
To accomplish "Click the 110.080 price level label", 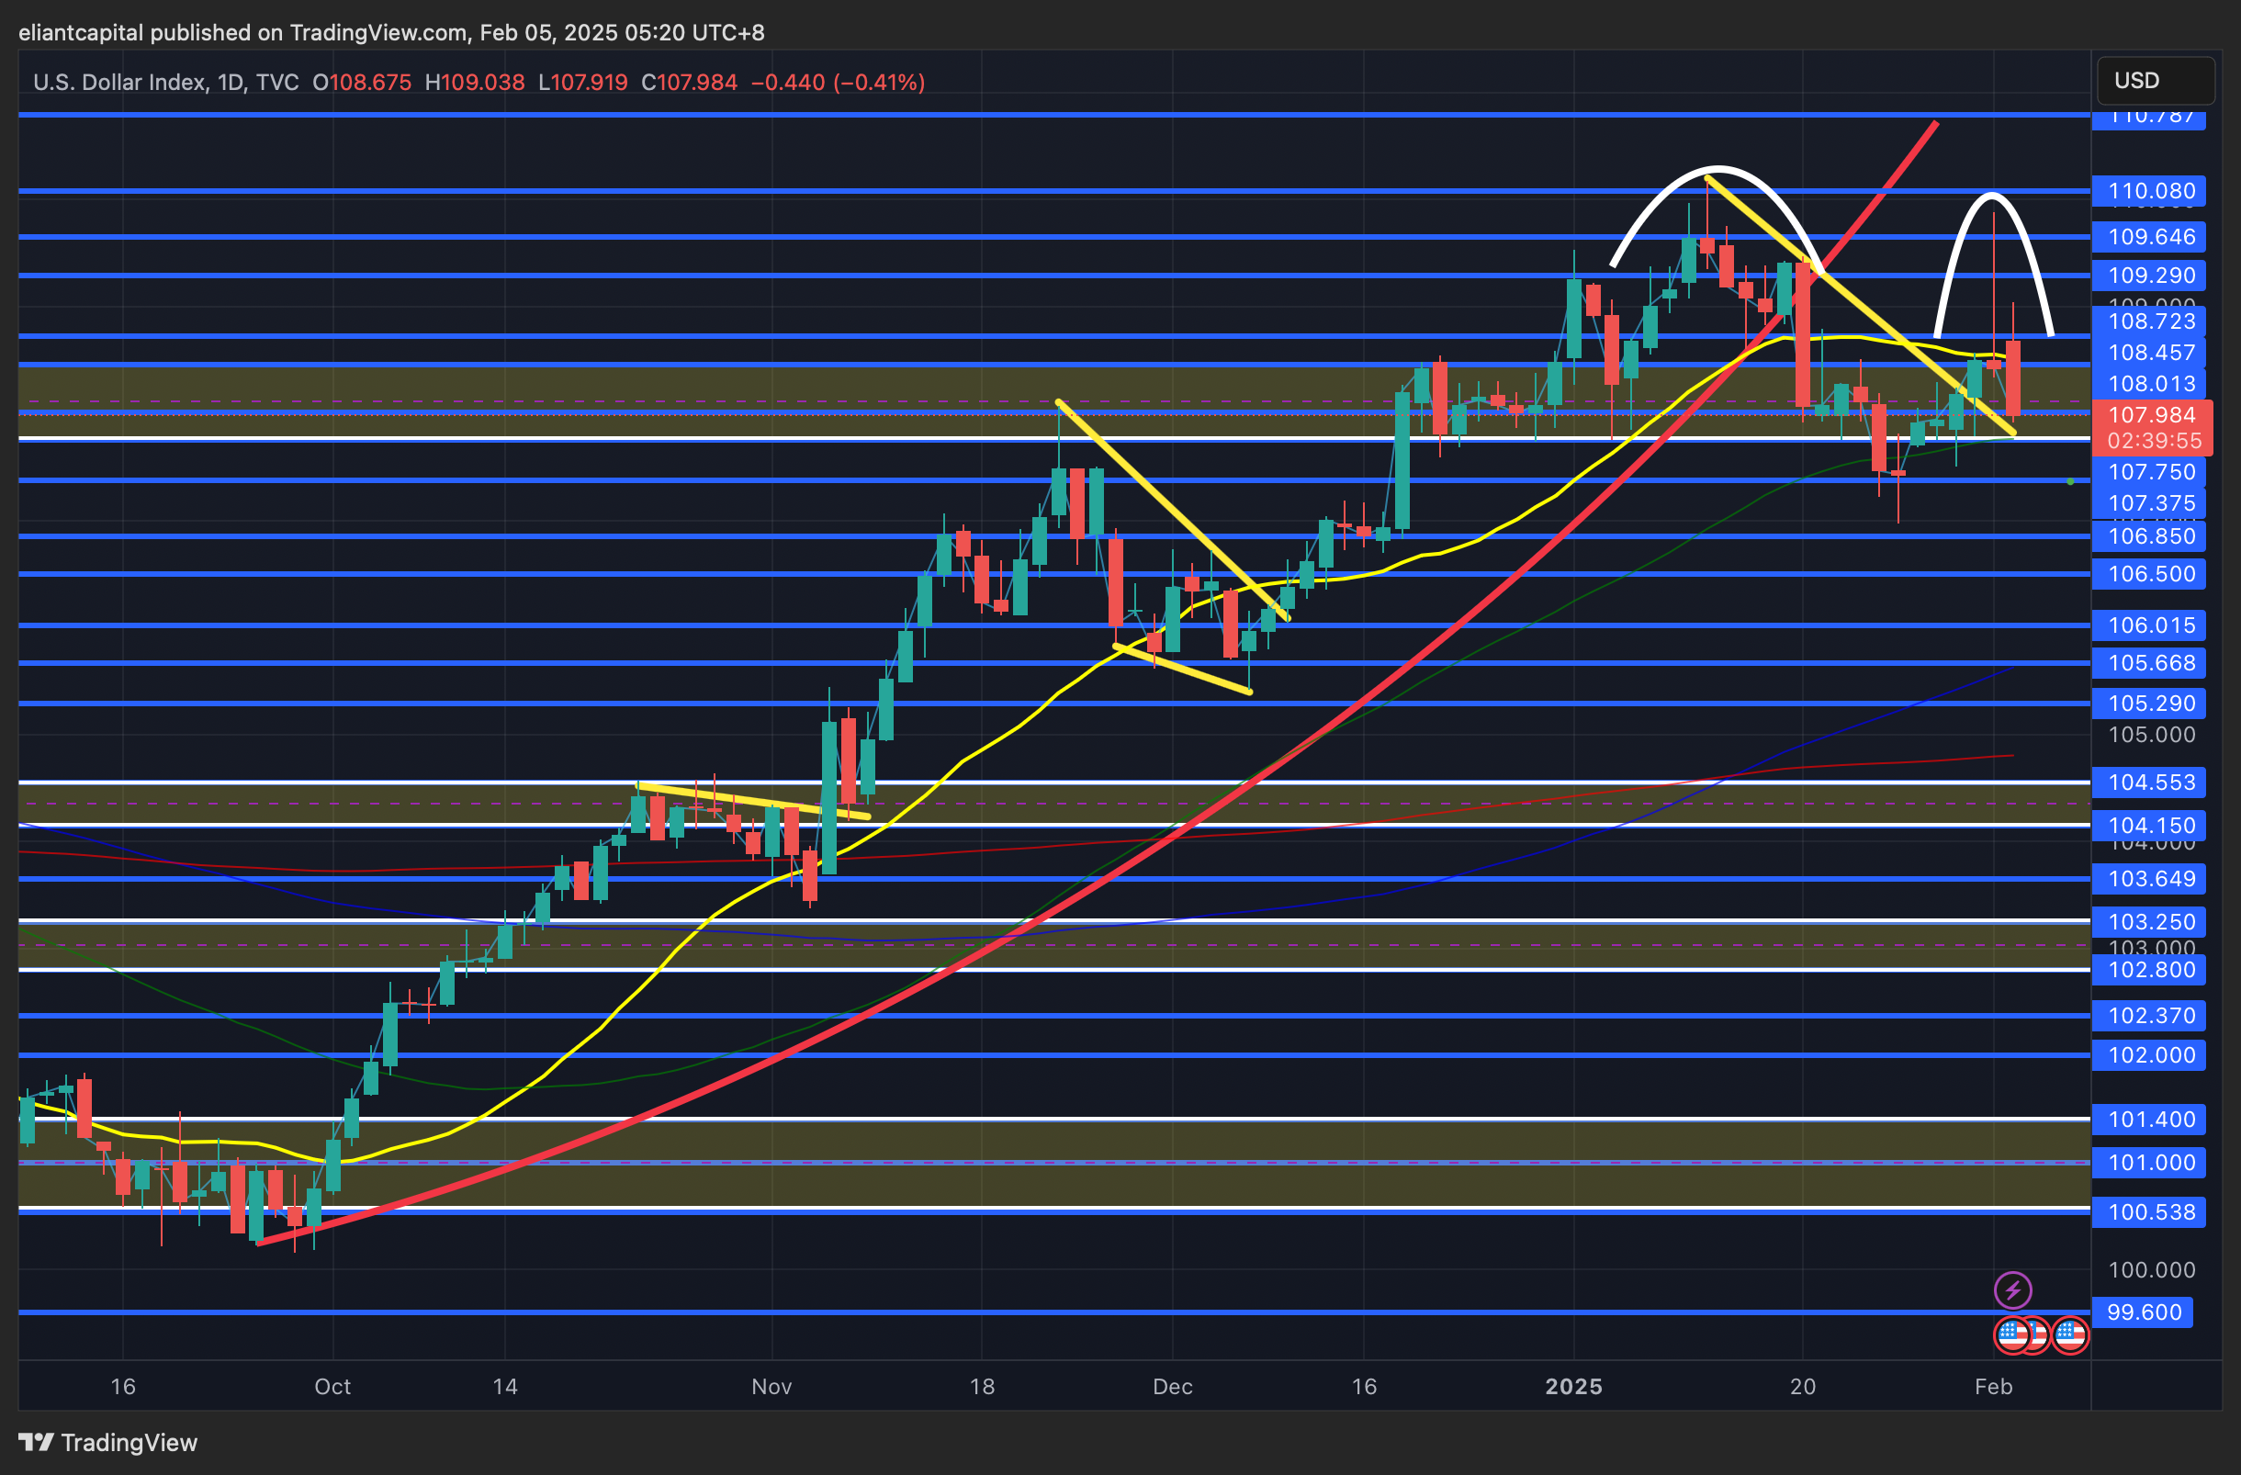I will [x=2151, y=192].
